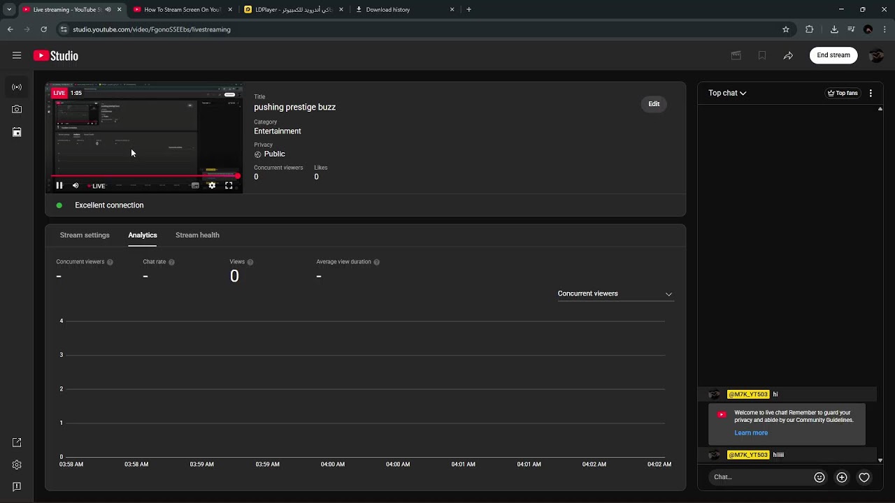The height and width of the screenshot is (503, 895).
Task: Click the chat scrollbar down arrow
Action: [x=880, y=460]
